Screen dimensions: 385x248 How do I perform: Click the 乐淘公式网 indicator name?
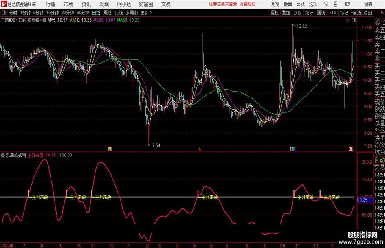pyautogui.click(x=16, y=155)
